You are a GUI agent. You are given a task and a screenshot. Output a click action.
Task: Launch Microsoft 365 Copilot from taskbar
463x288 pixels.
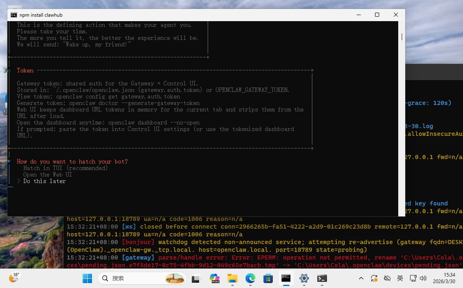click(215, 278)
